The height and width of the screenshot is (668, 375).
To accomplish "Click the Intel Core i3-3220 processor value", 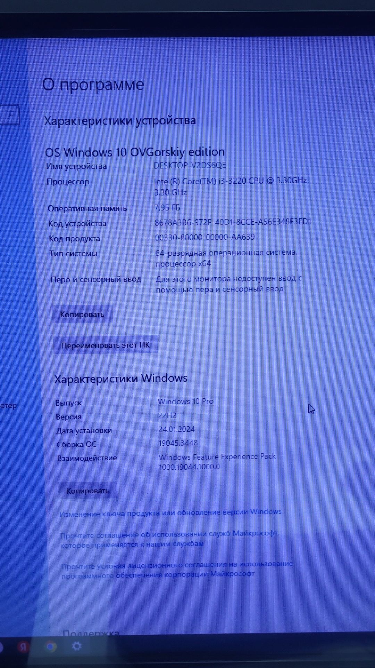I will 231,186.
